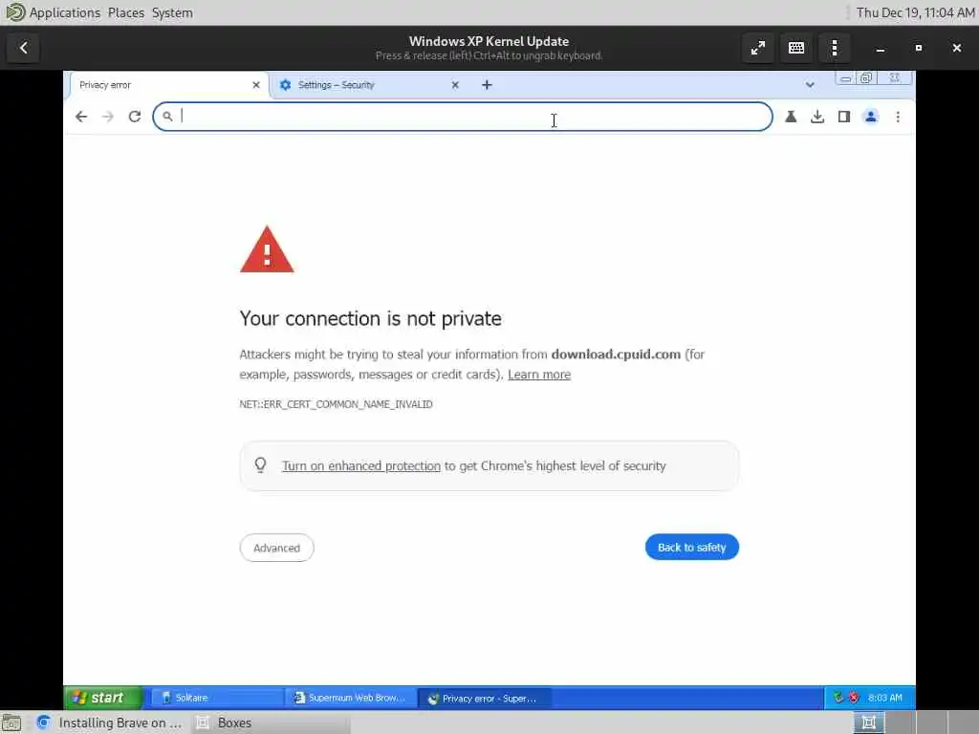This screenshot has width=979, height=734.
Task: Click the red warning triangle icon
Action: pyautogui.click(x=267, y=249)
